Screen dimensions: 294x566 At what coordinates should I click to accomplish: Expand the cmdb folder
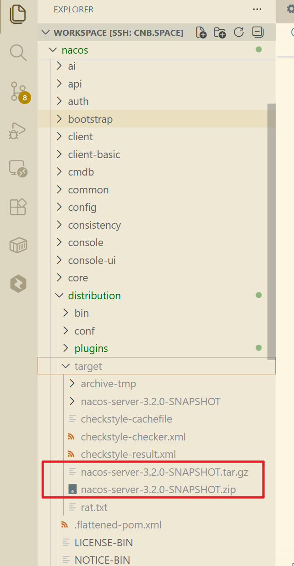[156, 172]
